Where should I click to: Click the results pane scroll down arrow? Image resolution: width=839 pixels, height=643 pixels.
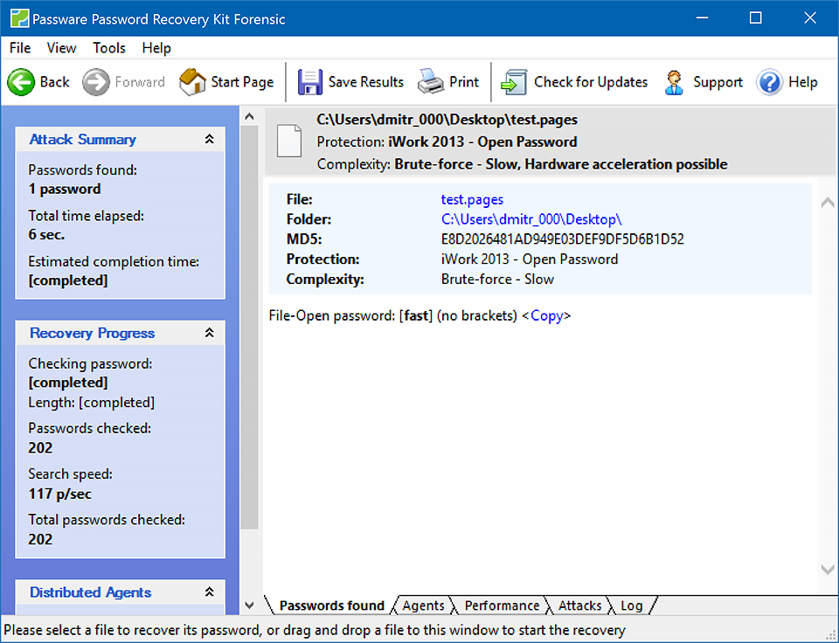(x=828, y=570)
